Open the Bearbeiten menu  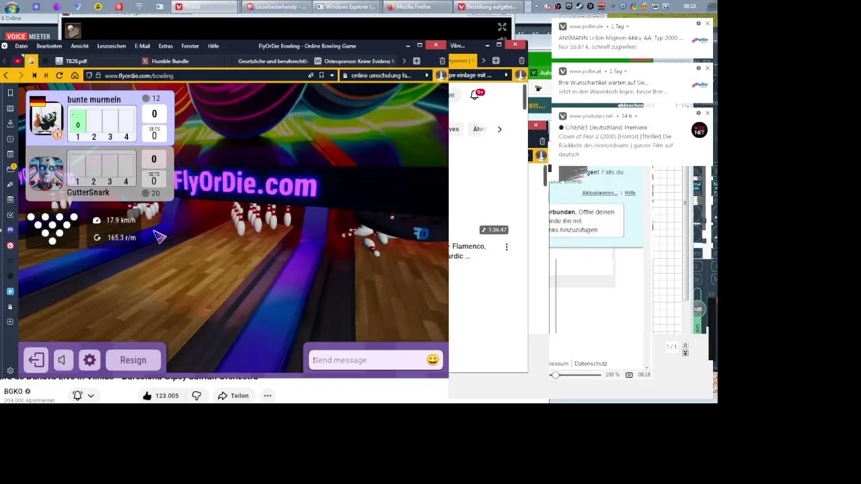(49, 46)
